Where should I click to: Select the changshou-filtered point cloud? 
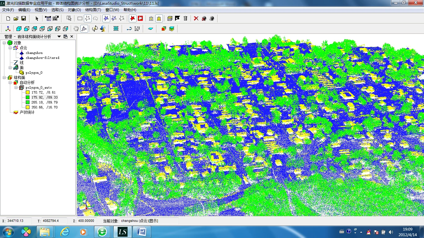(43, 58)
